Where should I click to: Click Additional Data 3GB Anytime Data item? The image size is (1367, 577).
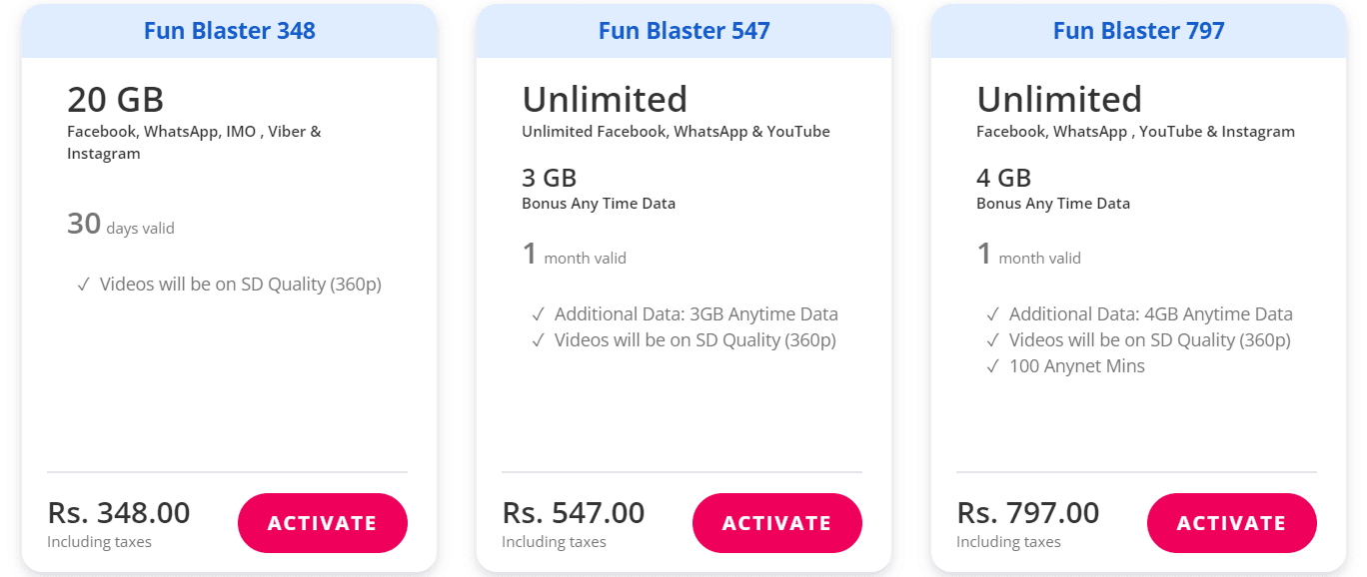696,313
